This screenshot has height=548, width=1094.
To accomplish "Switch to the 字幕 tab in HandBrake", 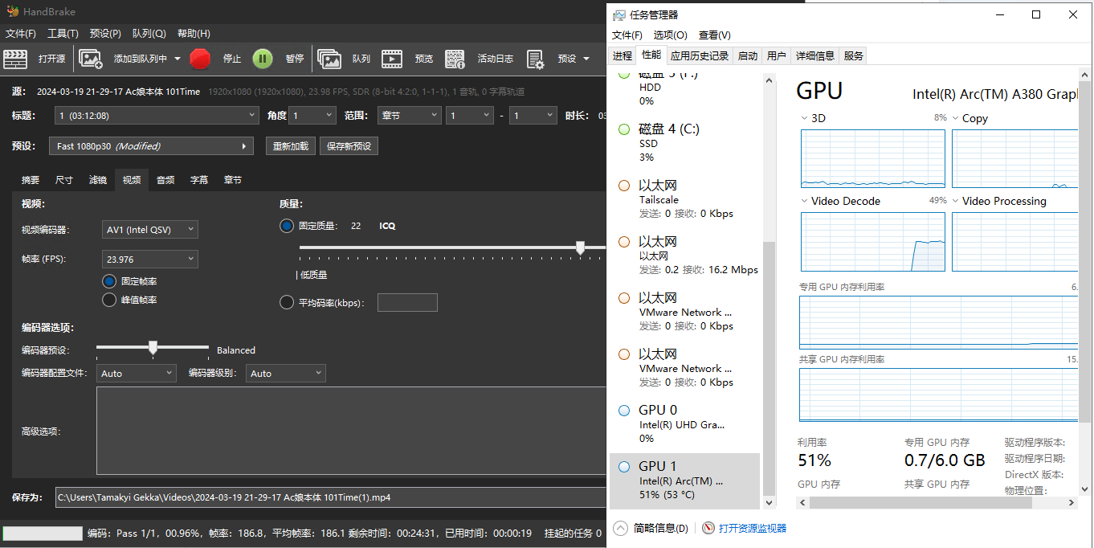I will click(x=199, y=180).
